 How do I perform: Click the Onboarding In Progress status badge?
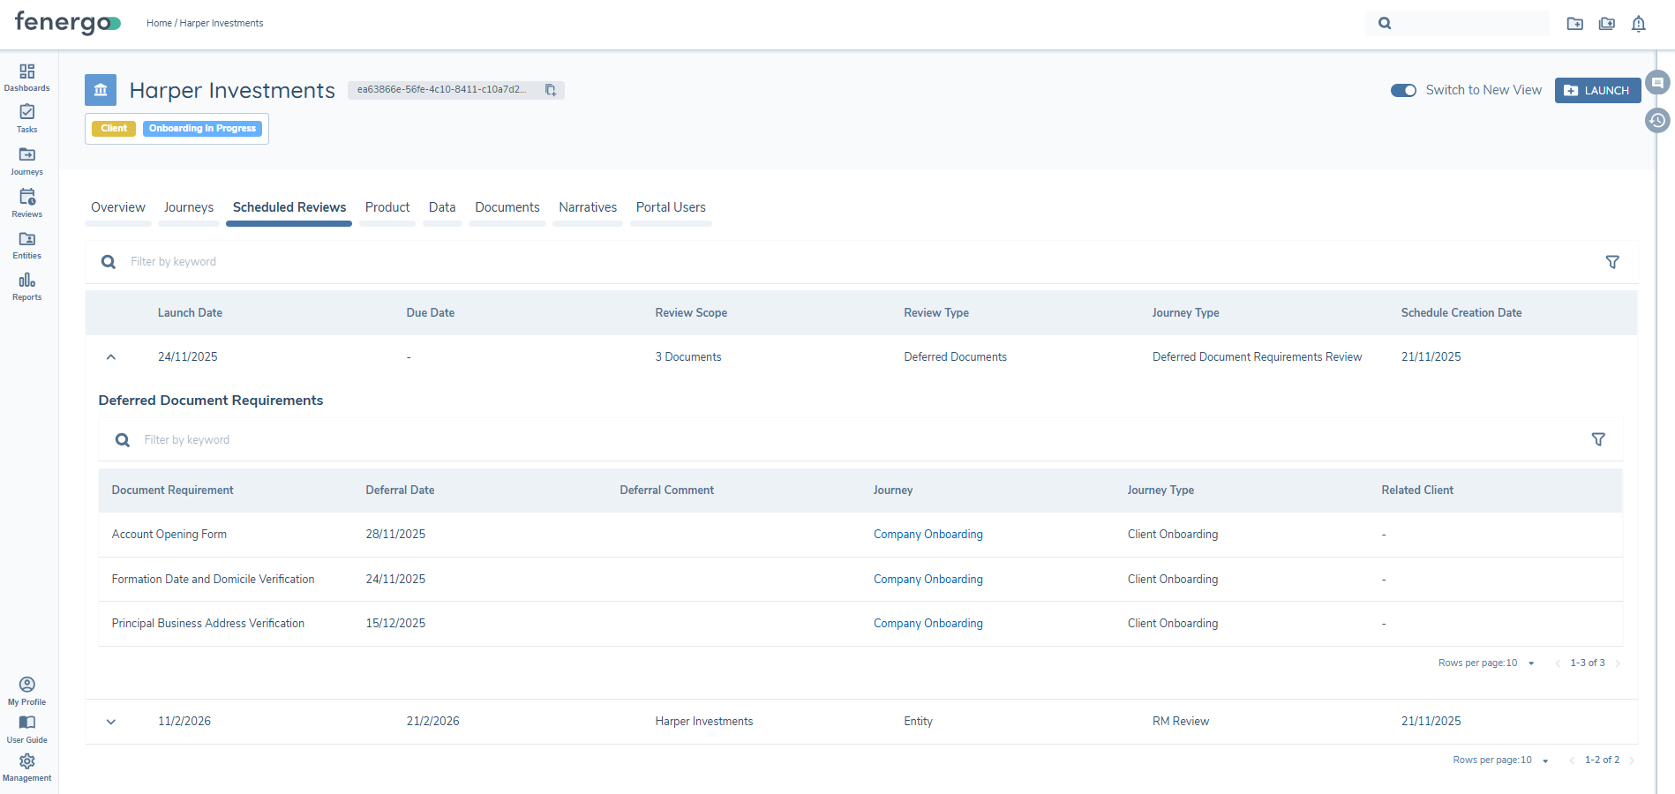tap(201, 128)
